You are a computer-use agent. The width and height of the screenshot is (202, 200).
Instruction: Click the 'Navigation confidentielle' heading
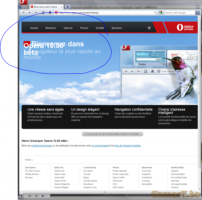[x=133, y=110]
